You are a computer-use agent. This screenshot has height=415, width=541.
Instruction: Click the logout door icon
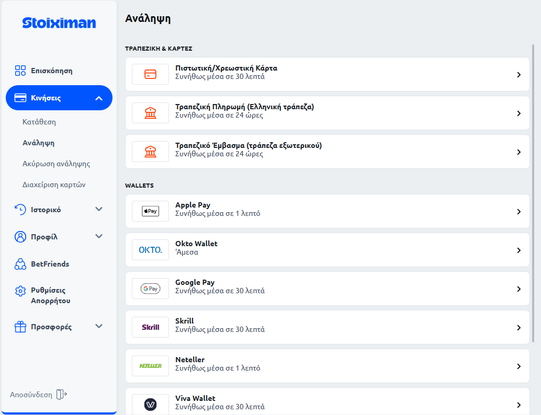point(62,395)
